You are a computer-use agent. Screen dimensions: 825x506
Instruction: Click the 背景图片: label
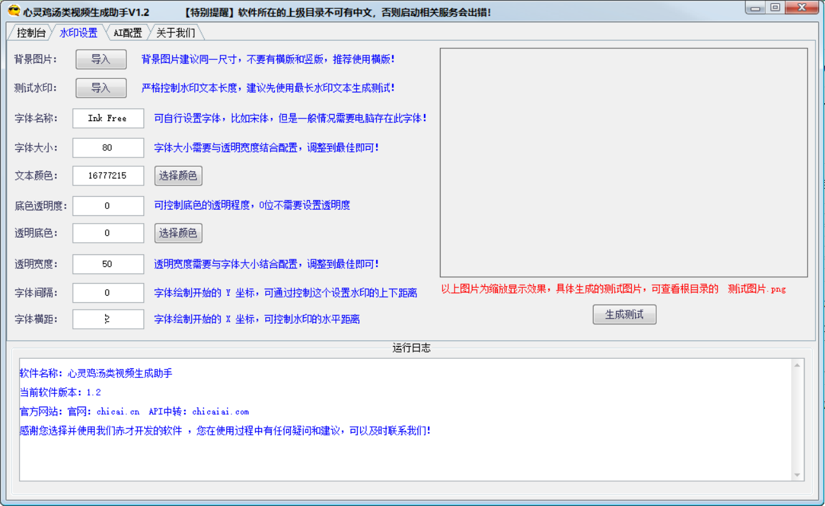tap(36, 59)
